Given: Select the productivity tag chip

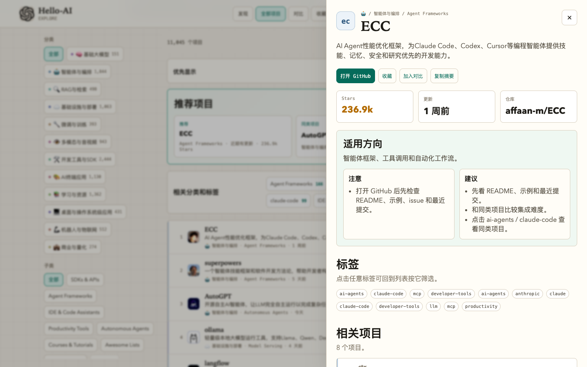Looking at the screenshot, I should point(481,306).
